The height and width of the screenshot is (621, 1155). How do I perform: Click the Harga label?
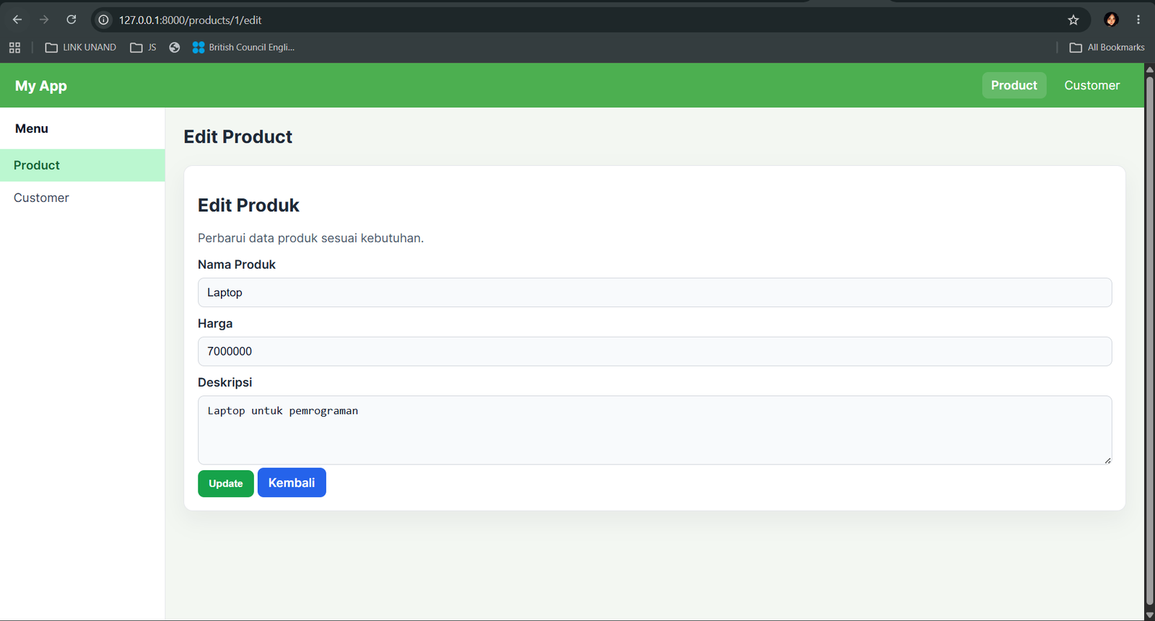215,324
